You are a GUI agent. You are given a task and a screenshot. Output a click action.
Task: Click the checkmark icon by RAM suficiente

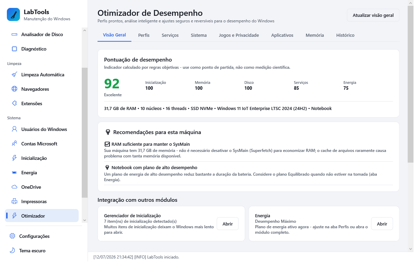click(x=107, y=144)
